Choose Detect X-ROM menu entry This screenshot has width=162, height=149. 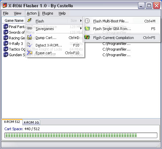coord(55,45)
